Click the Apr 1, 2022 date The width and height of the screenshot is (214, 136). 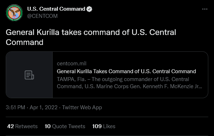pos(44,107)
